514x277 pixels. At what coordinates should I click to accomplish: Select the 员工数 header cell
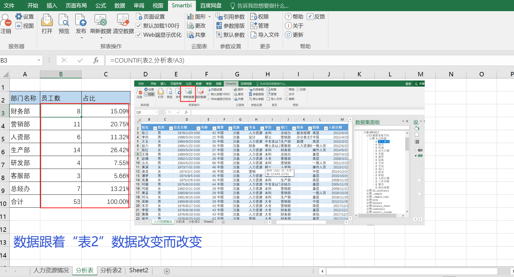(x=61, y=98)
